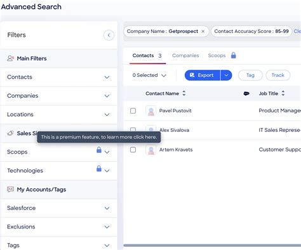This screenshot has height=250, width=301.
Task: Click the Tag button
Action: click(250, 76)
